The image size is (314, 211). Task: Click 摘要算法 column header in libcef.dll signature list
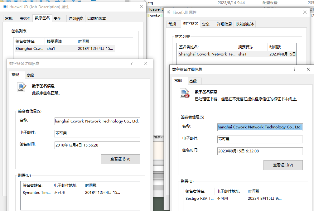(x=252, y=47)
